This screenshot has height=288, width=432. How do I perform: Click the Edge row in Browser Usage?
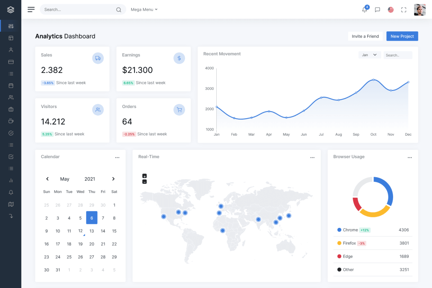click(373, 257)
